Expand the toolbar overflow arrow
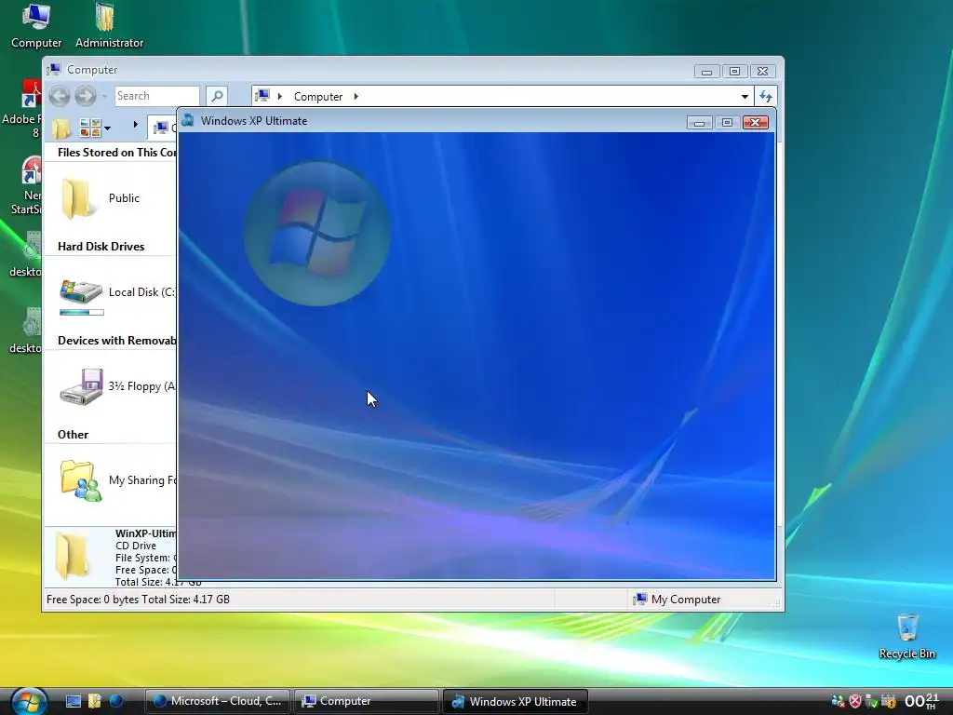 click(135, 125)
